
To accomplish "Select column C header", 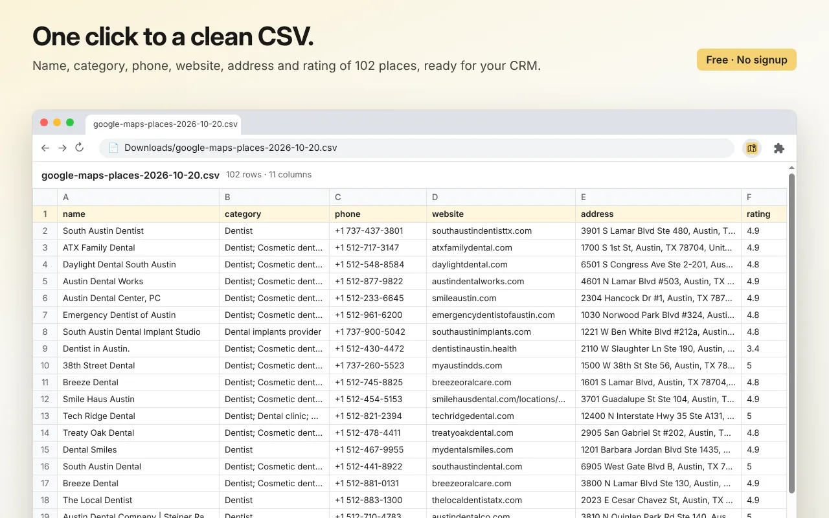I will coord(378,197).
